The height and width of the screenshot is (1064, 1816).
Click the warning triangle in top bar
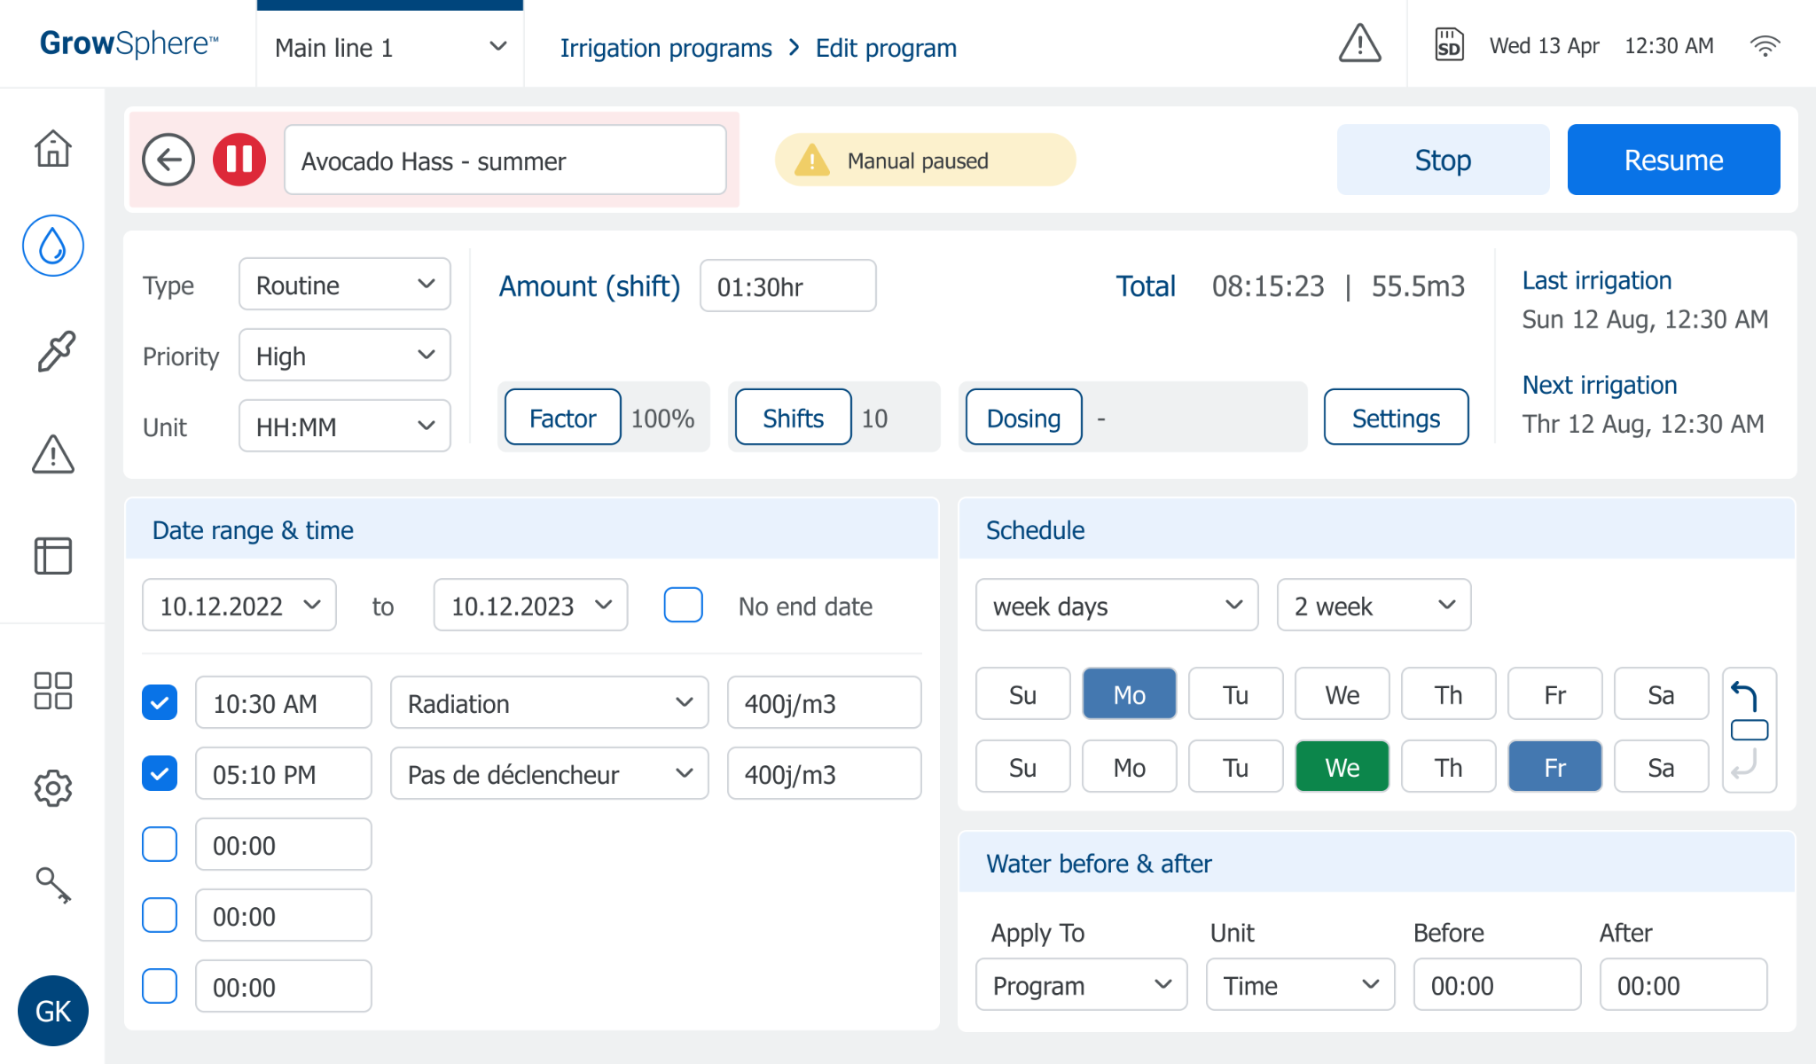coord(1359,44)
